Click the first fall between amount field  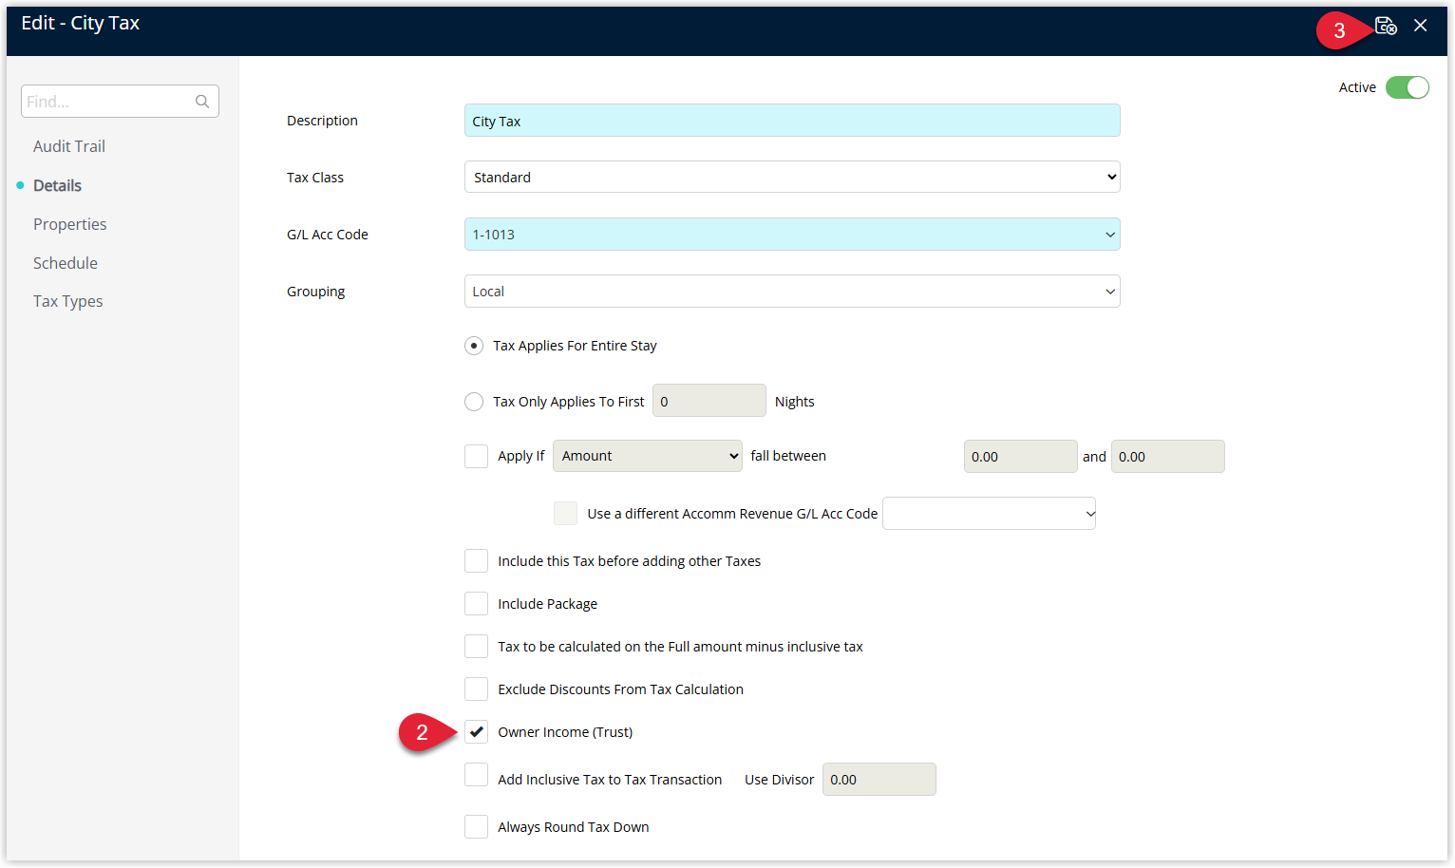click(x=1021, y=457)
